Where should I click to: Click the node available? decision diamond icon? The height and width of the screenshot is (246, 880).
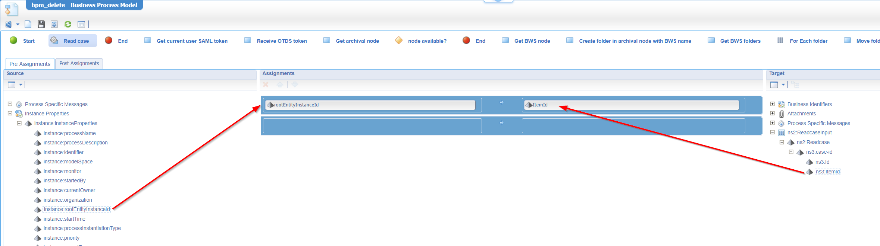pyautogui.click(x=399, y=40)
